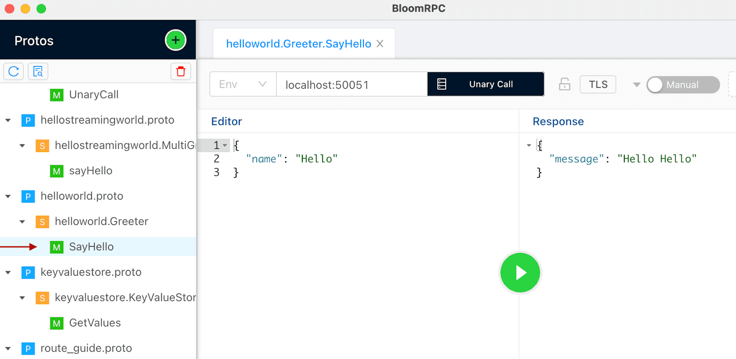Click the Response heading
736x359 pixels.
(x=558, y=121)
